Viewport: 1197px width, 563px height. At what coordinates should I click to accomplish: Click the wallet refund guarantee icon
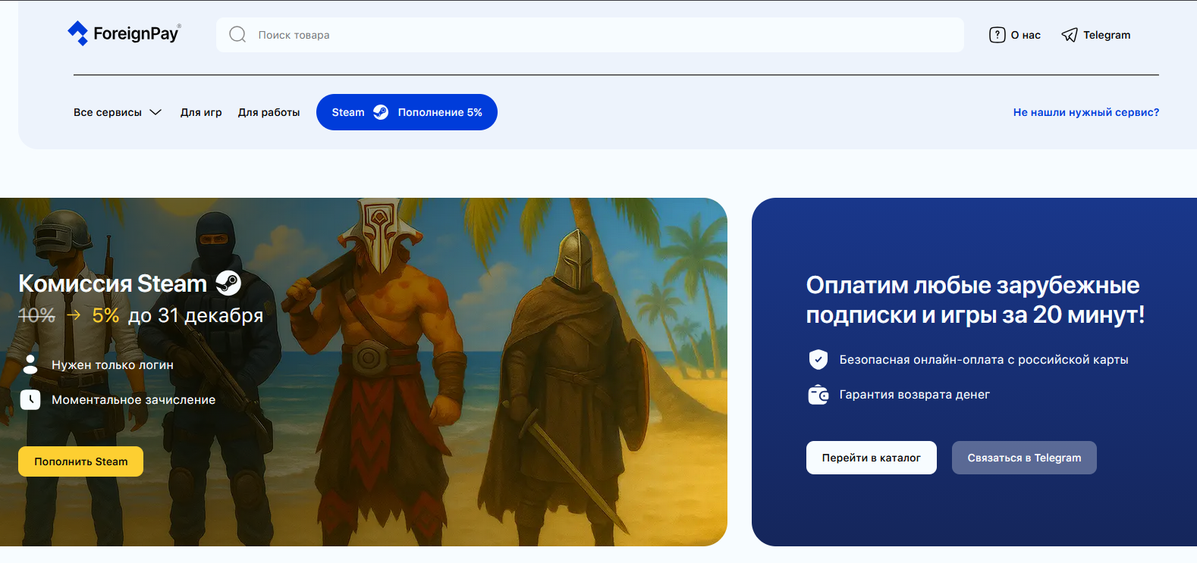pos(818,395)
